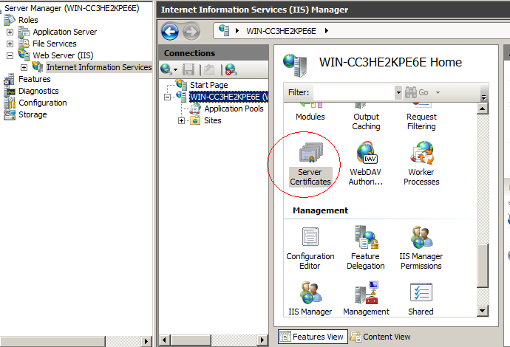Open the Request Filtering feature
The image size is (510, 347).
[x=421, y=117]
